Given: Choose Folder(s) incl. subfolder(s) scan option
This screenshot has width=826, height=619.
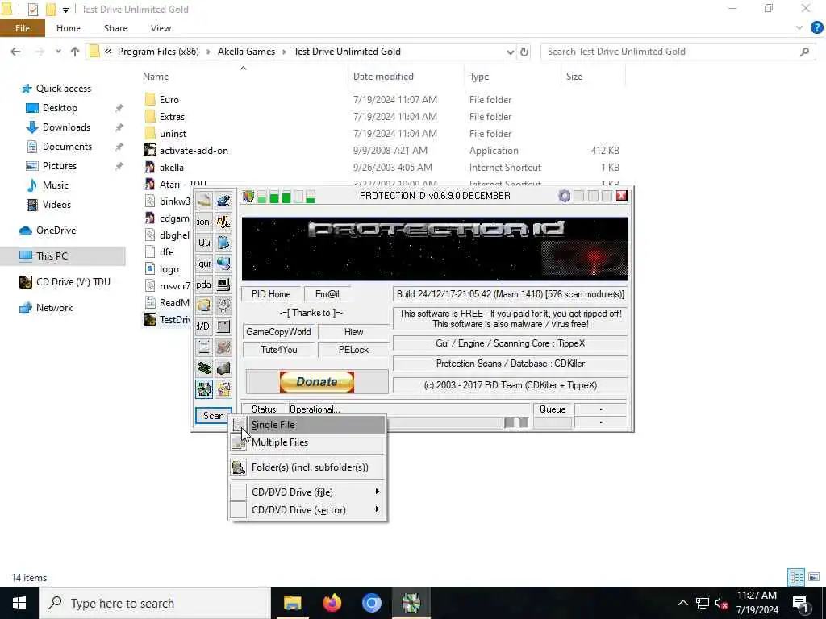Looking at the screenshot, I should [308, 467].
